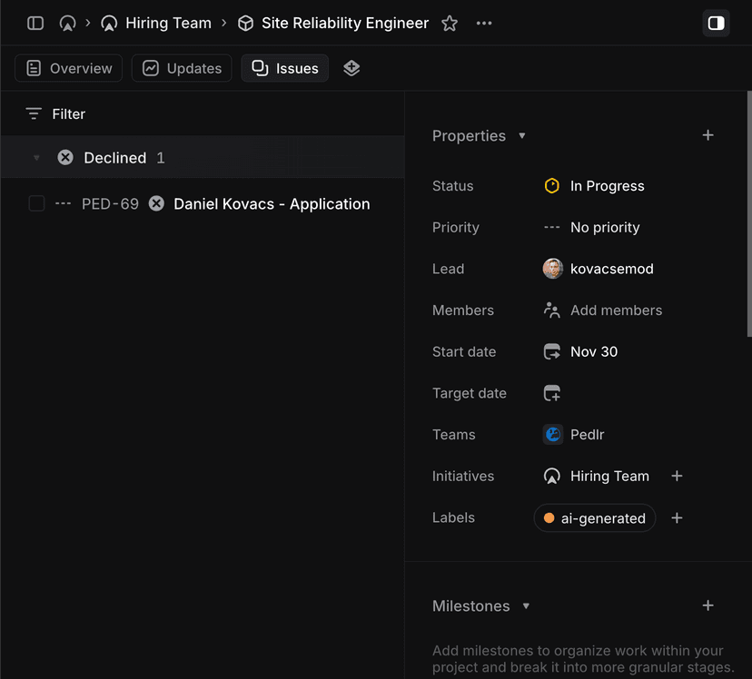This screenshot has width=752, height=679.
Task: Click the layered views icon beside Issues
Action: pyautogui.click(x=351, y=68)
